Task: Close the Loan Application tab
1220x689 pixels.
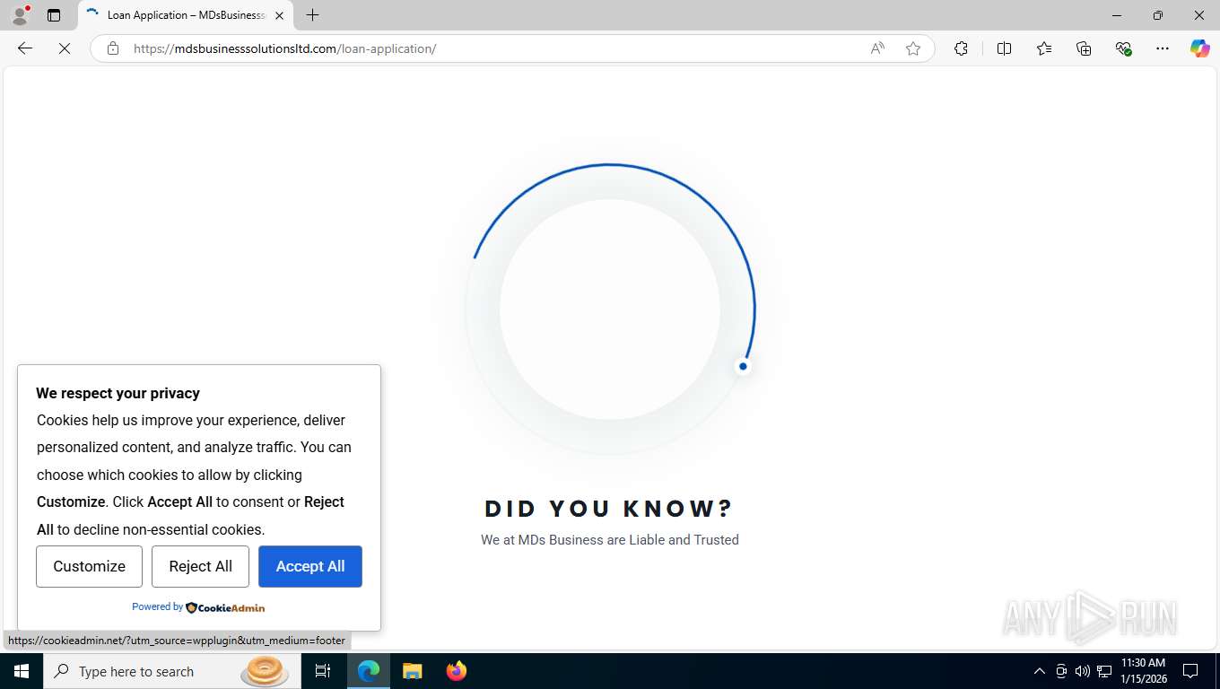Action: (x=279, y=15)
